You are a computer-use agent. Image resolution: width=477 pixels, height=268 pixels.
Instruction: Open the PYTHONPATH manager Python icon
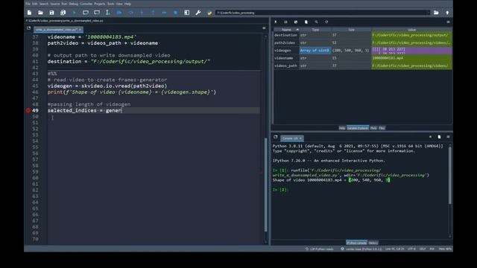pyautogui.click(x=209, y=13)
